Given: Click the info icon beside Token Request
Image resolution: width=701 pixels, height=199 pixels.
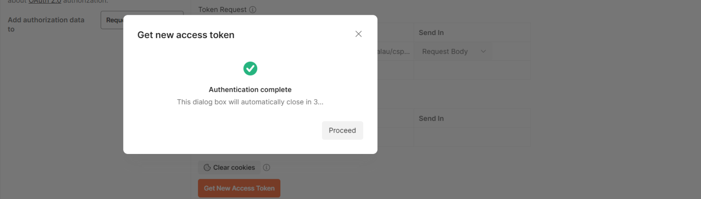Looking at the screenshot, I should coord(253,10).
